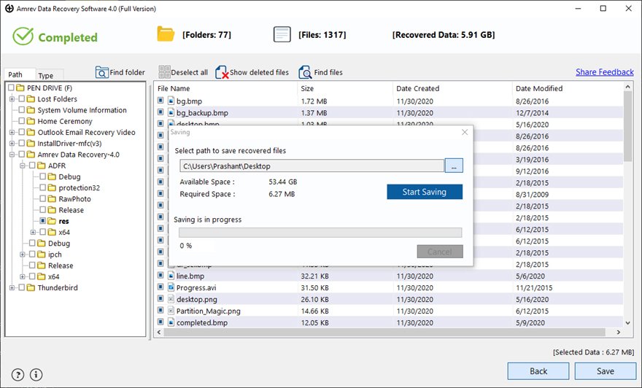642x388 pixels.
Task: Open the Find folder tool
Action: tap(120, 72)
